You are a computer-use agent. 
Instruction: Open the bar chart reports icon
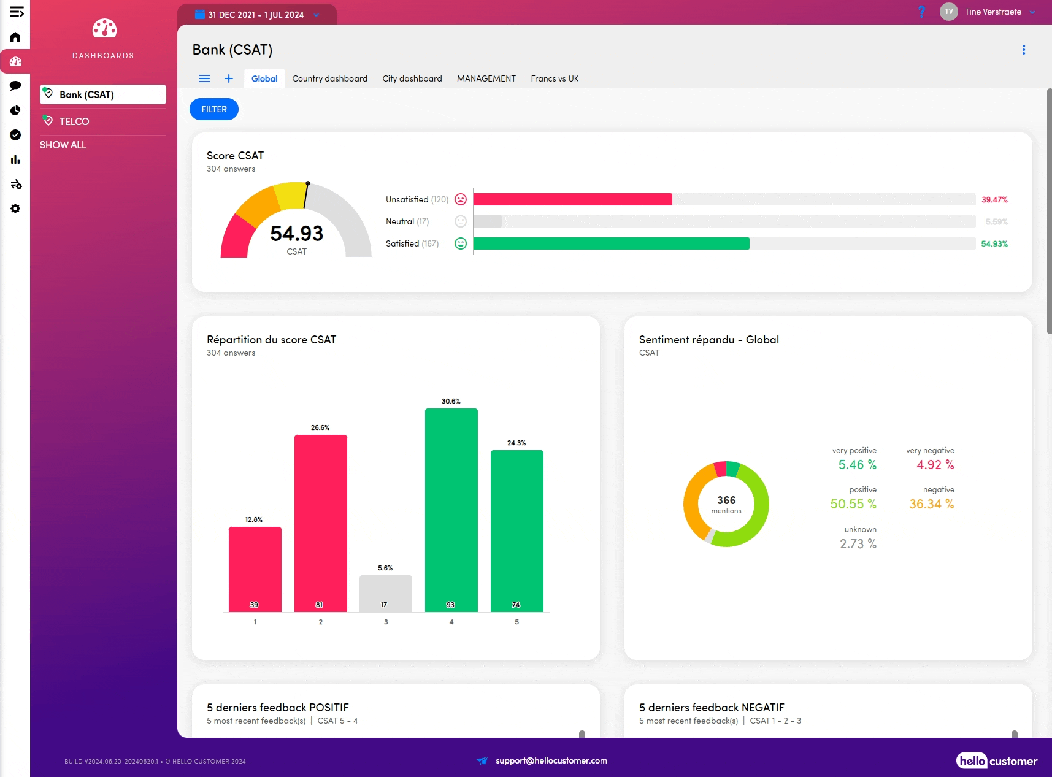pyautogui.click(x=15, y=159)
